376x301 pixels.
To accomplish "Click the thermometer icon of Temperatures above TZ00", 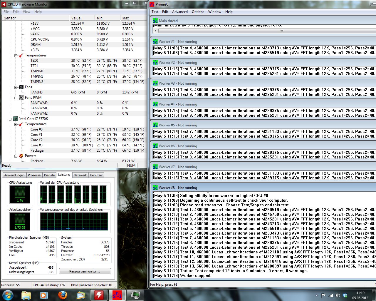I will (21, 55).
